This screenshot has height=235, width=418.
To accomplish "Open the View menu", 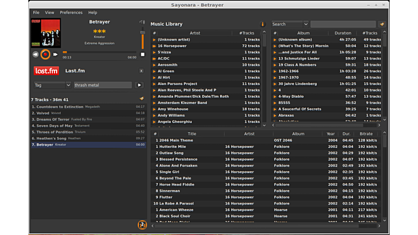I will (x=49, y=12).
